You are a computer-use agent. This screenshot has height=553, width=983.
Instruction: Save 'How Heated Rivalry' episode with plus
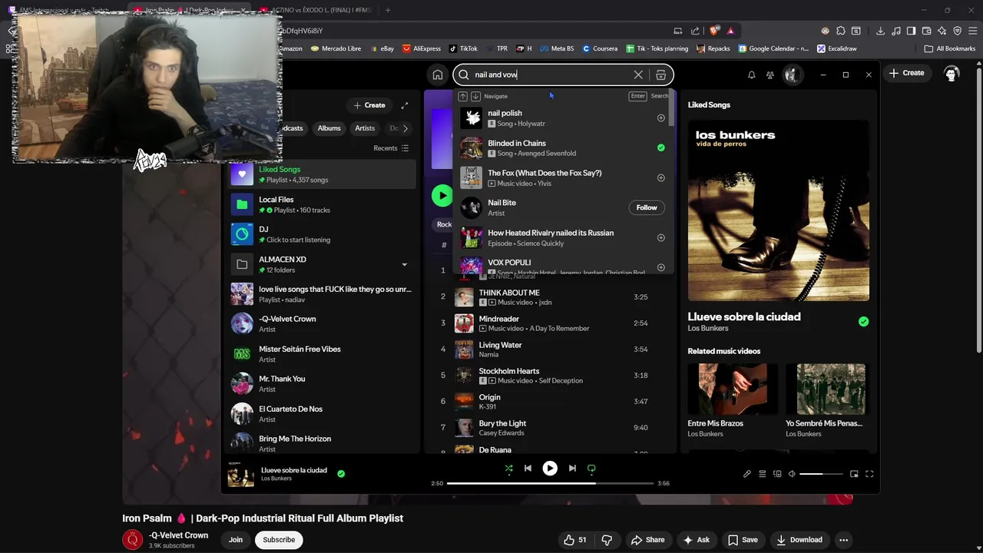coord(660,237)
